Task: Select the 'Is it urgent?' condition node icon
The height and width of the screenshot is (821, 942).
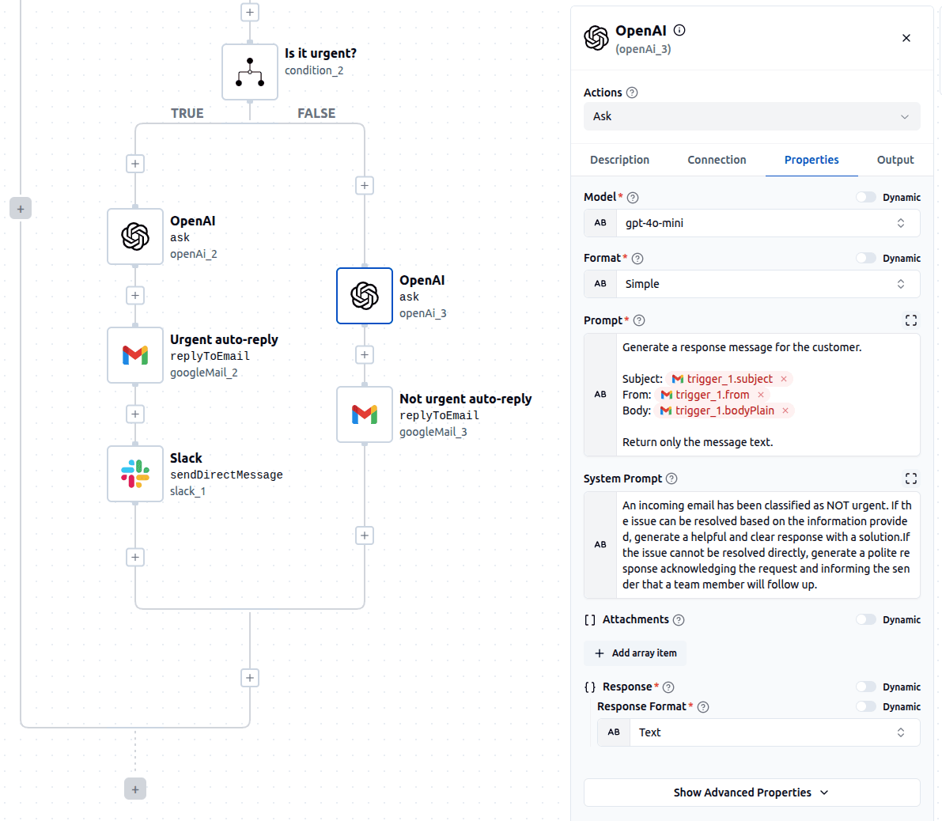Action: [250, 72]
